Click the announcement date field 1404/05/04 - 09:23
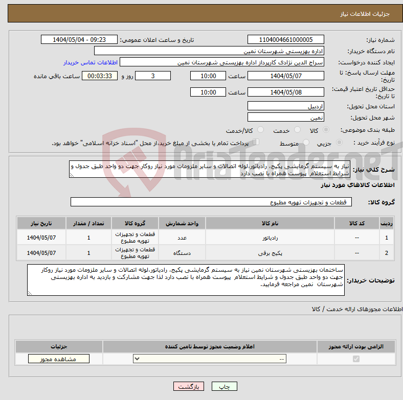 pyautogui.click(x=79, y=39)
